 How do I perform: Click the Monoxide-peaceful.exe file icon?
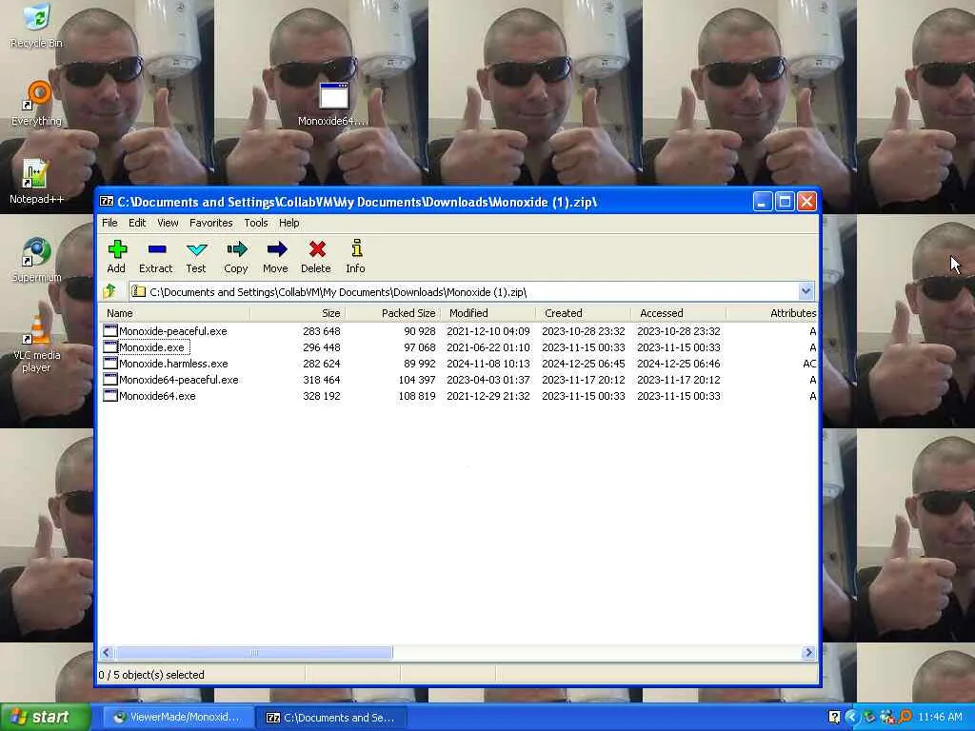[x=110, y=330]
